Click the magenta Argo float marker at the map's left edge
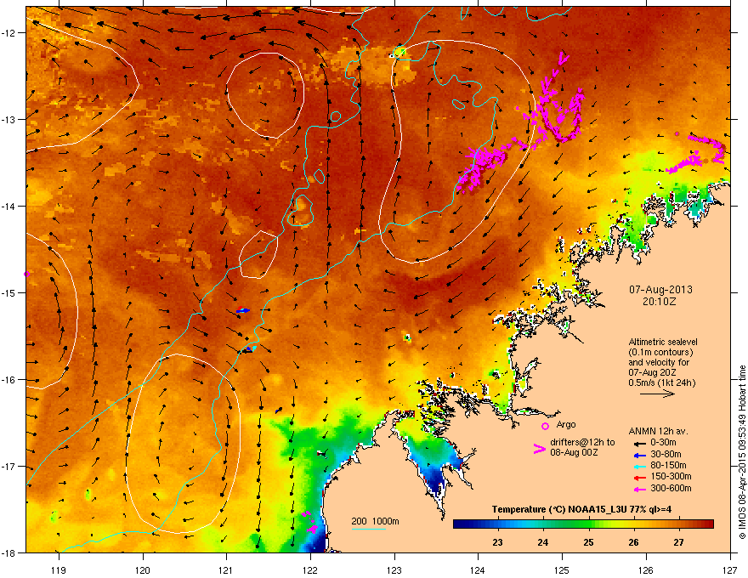 [26, 274]
